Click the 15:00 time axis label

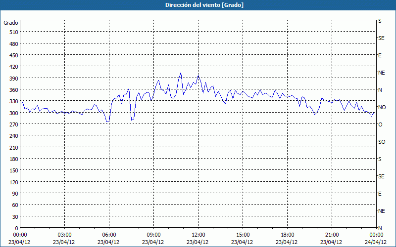[243, 235]
